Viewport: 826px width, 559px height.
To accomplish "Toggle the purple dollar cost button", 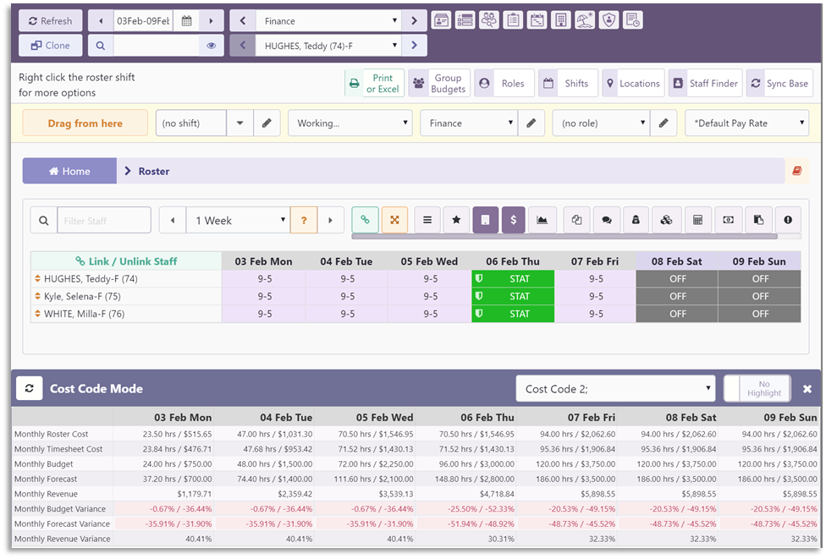I will [x=514, y=220].
